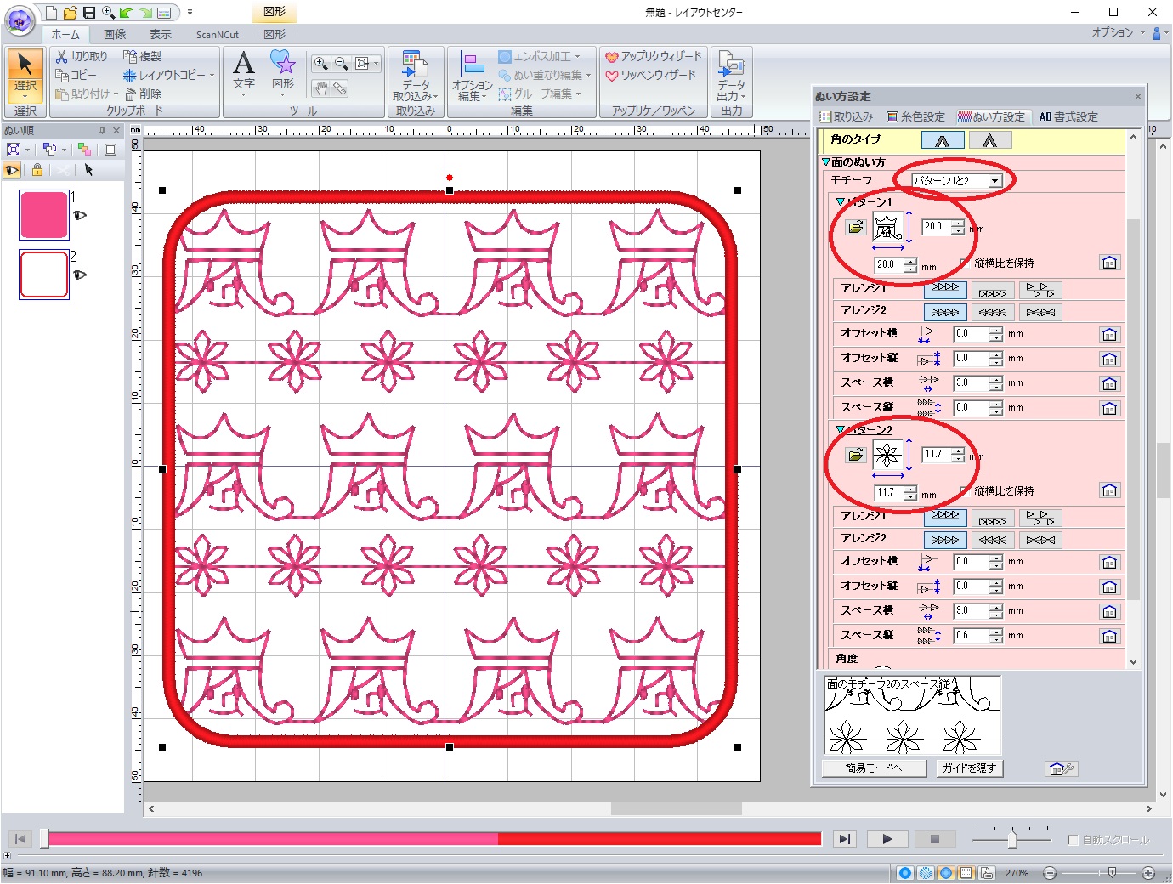This screenshot has height=884, width=1173.
Task: Open the オプション menu at top right
Action: [1117, 32]
